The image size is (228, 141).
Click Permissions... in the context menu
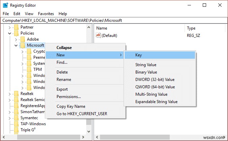pyautogui.click(x=69, y=97)
